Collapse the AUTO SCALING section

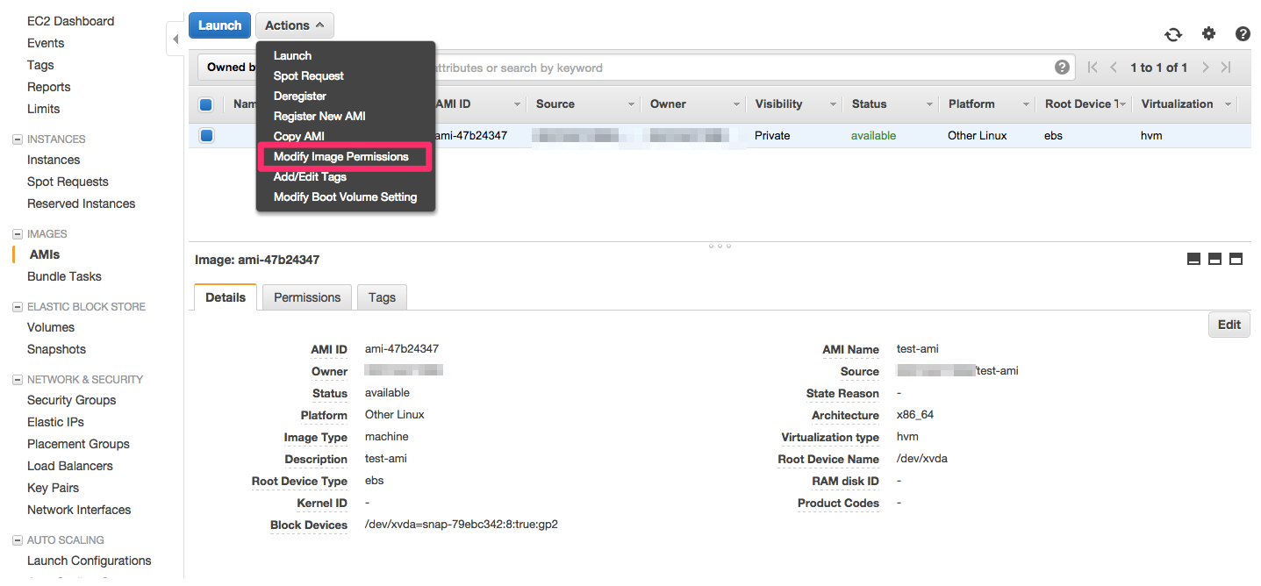tap(18, 540)
